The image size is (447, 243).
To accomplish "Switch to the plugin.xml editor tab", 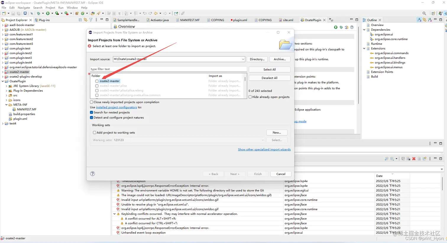I will (x=239, y=20).
